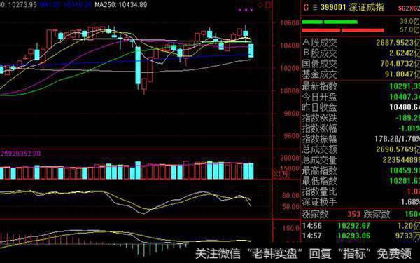
Task: Click the 最高指数 label
Action: pyautogui.click(x=320, y=170)
